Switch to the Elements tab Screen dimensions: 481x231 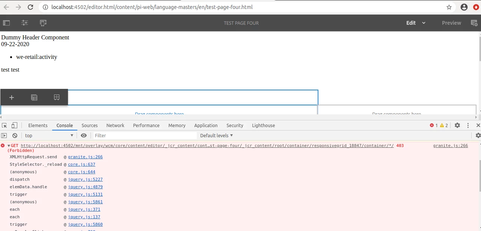pos(38,125)
